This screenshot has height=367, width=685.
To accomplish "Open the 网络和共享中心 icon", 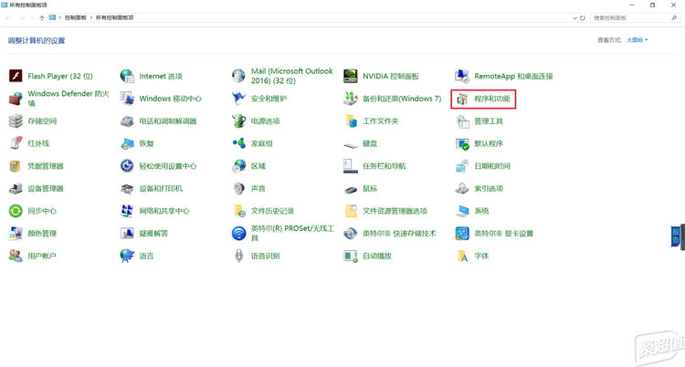I will 127,211.
